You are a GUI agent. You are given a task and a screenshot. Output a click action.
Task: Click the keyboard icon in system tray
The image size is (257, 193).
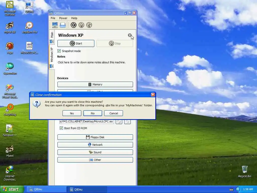pyautogui.click(x=231, y=189)
